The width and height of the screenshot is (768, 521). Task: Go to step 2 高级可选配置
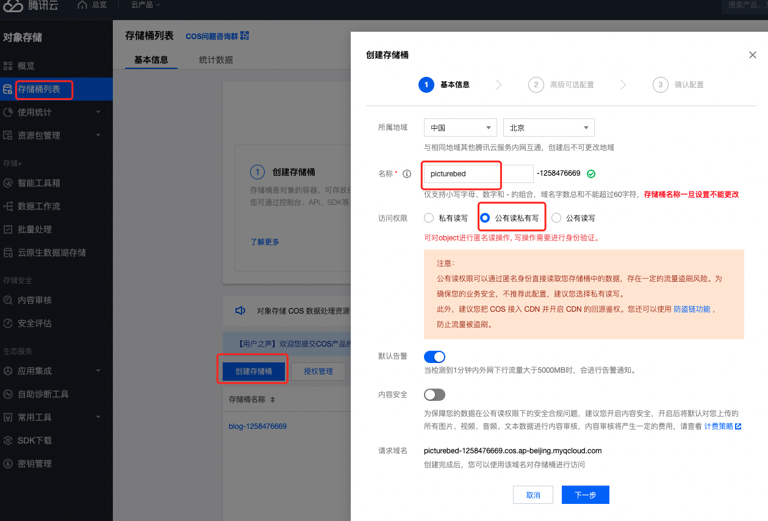point(561,85)
